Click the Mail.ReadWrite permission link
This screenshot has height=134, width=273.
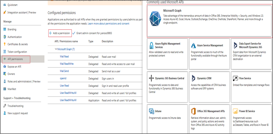point(67,64)
